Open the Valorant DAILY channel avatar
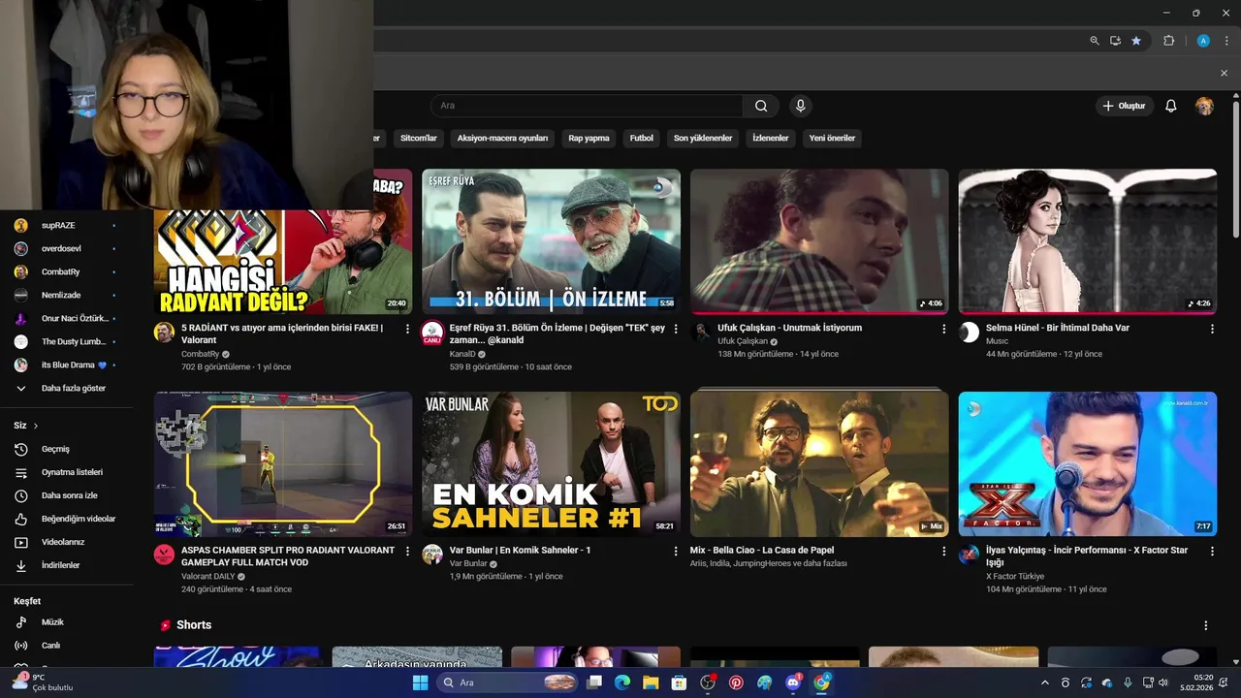The height and width of the screenshot is (698, 1241). 164,555
